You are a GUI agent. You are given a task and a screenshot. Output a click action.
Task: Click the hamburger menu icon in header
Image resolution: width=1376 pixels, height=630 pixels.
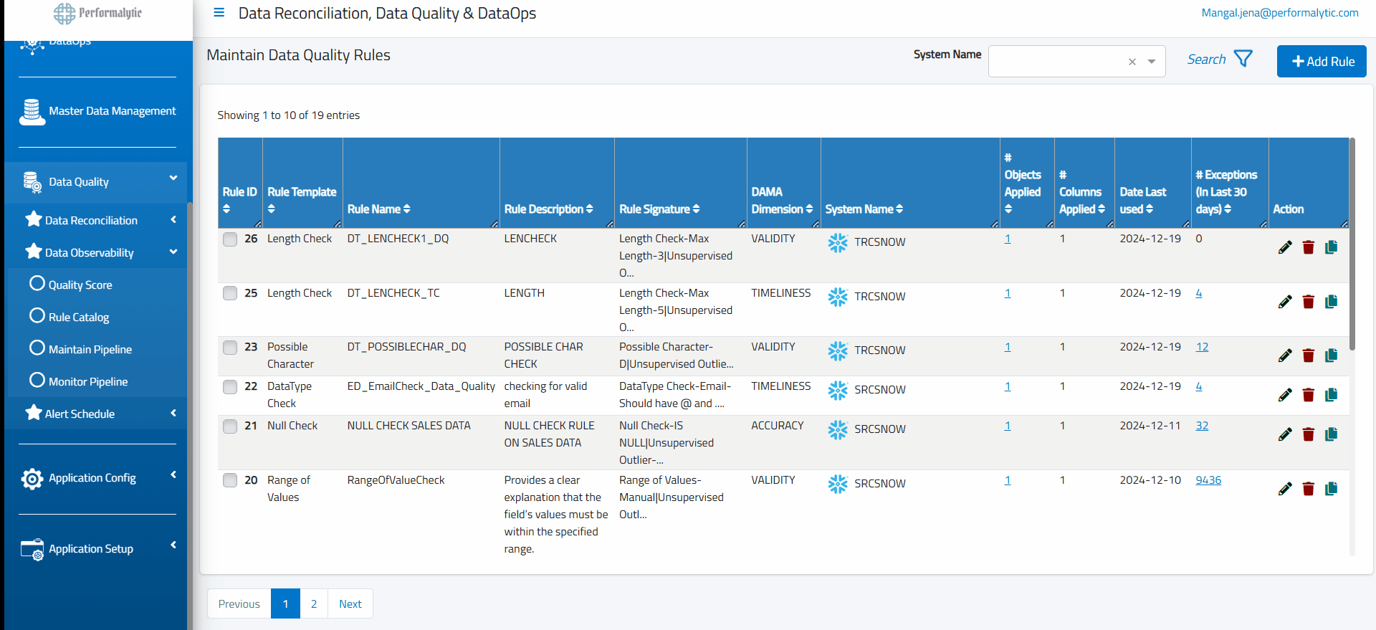tap(219, 13)
